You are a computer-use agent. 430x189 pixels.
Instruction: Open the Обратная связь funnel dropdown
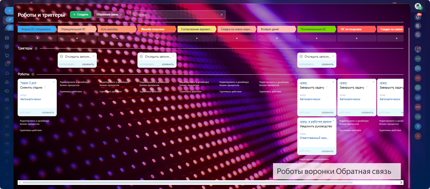(x=109, y=14)
